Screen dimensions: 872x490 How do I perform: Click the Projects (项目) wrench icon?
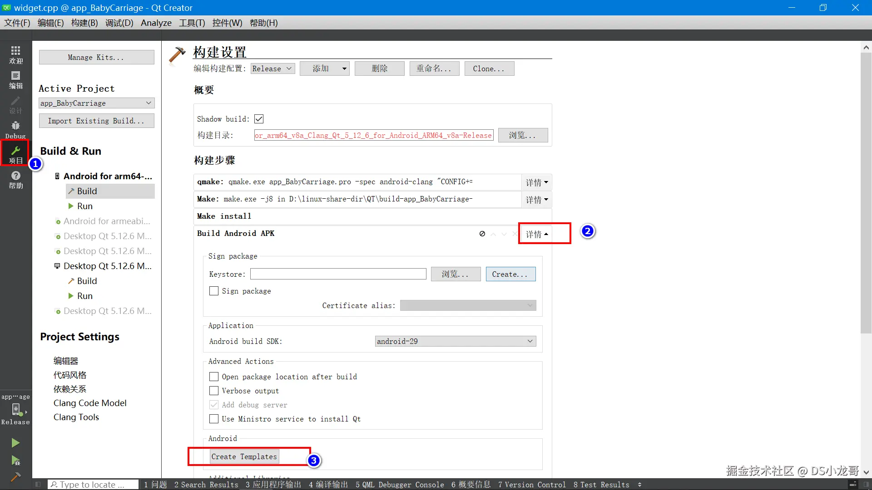pos(15,154)
